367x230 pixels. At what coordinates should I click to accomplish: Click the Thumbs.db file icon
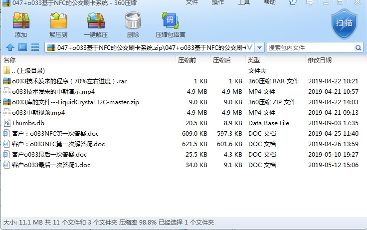pyautogui.click(x=7, y=123)
